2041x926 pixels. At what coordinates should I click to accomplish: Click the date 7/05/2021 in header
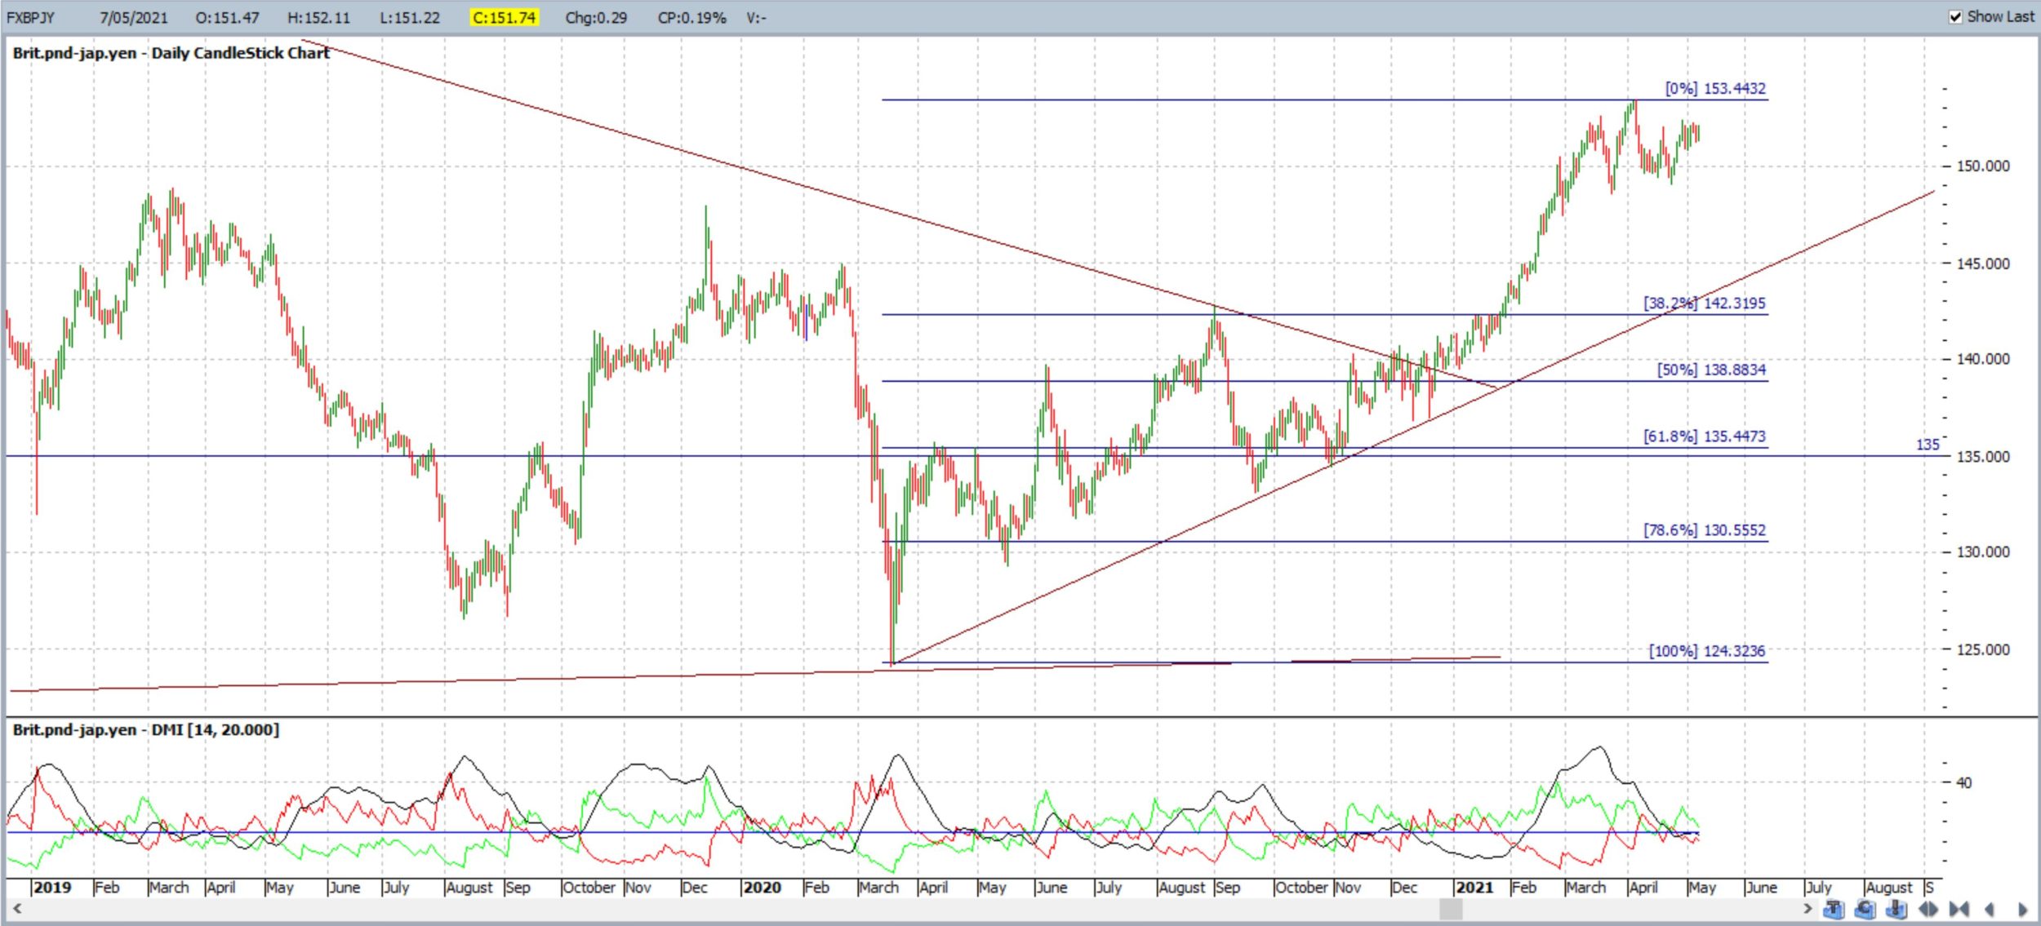pyautogui.click(x=133, y=17)
